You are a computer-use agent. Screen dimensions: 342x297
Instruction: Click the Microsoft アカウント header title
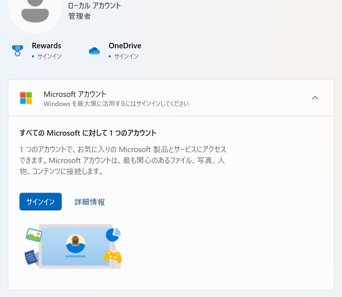pyautogui.click(x=75, y=94)
